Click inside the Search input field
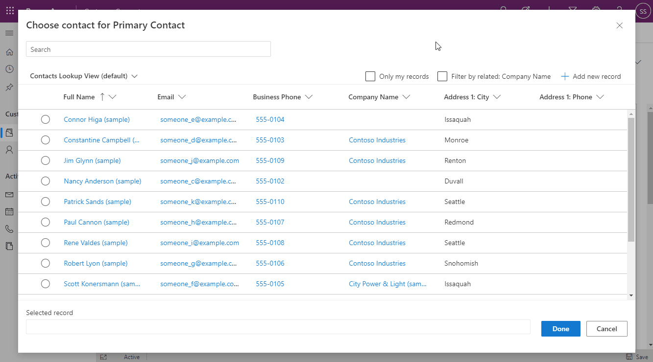 coord(148,49)
